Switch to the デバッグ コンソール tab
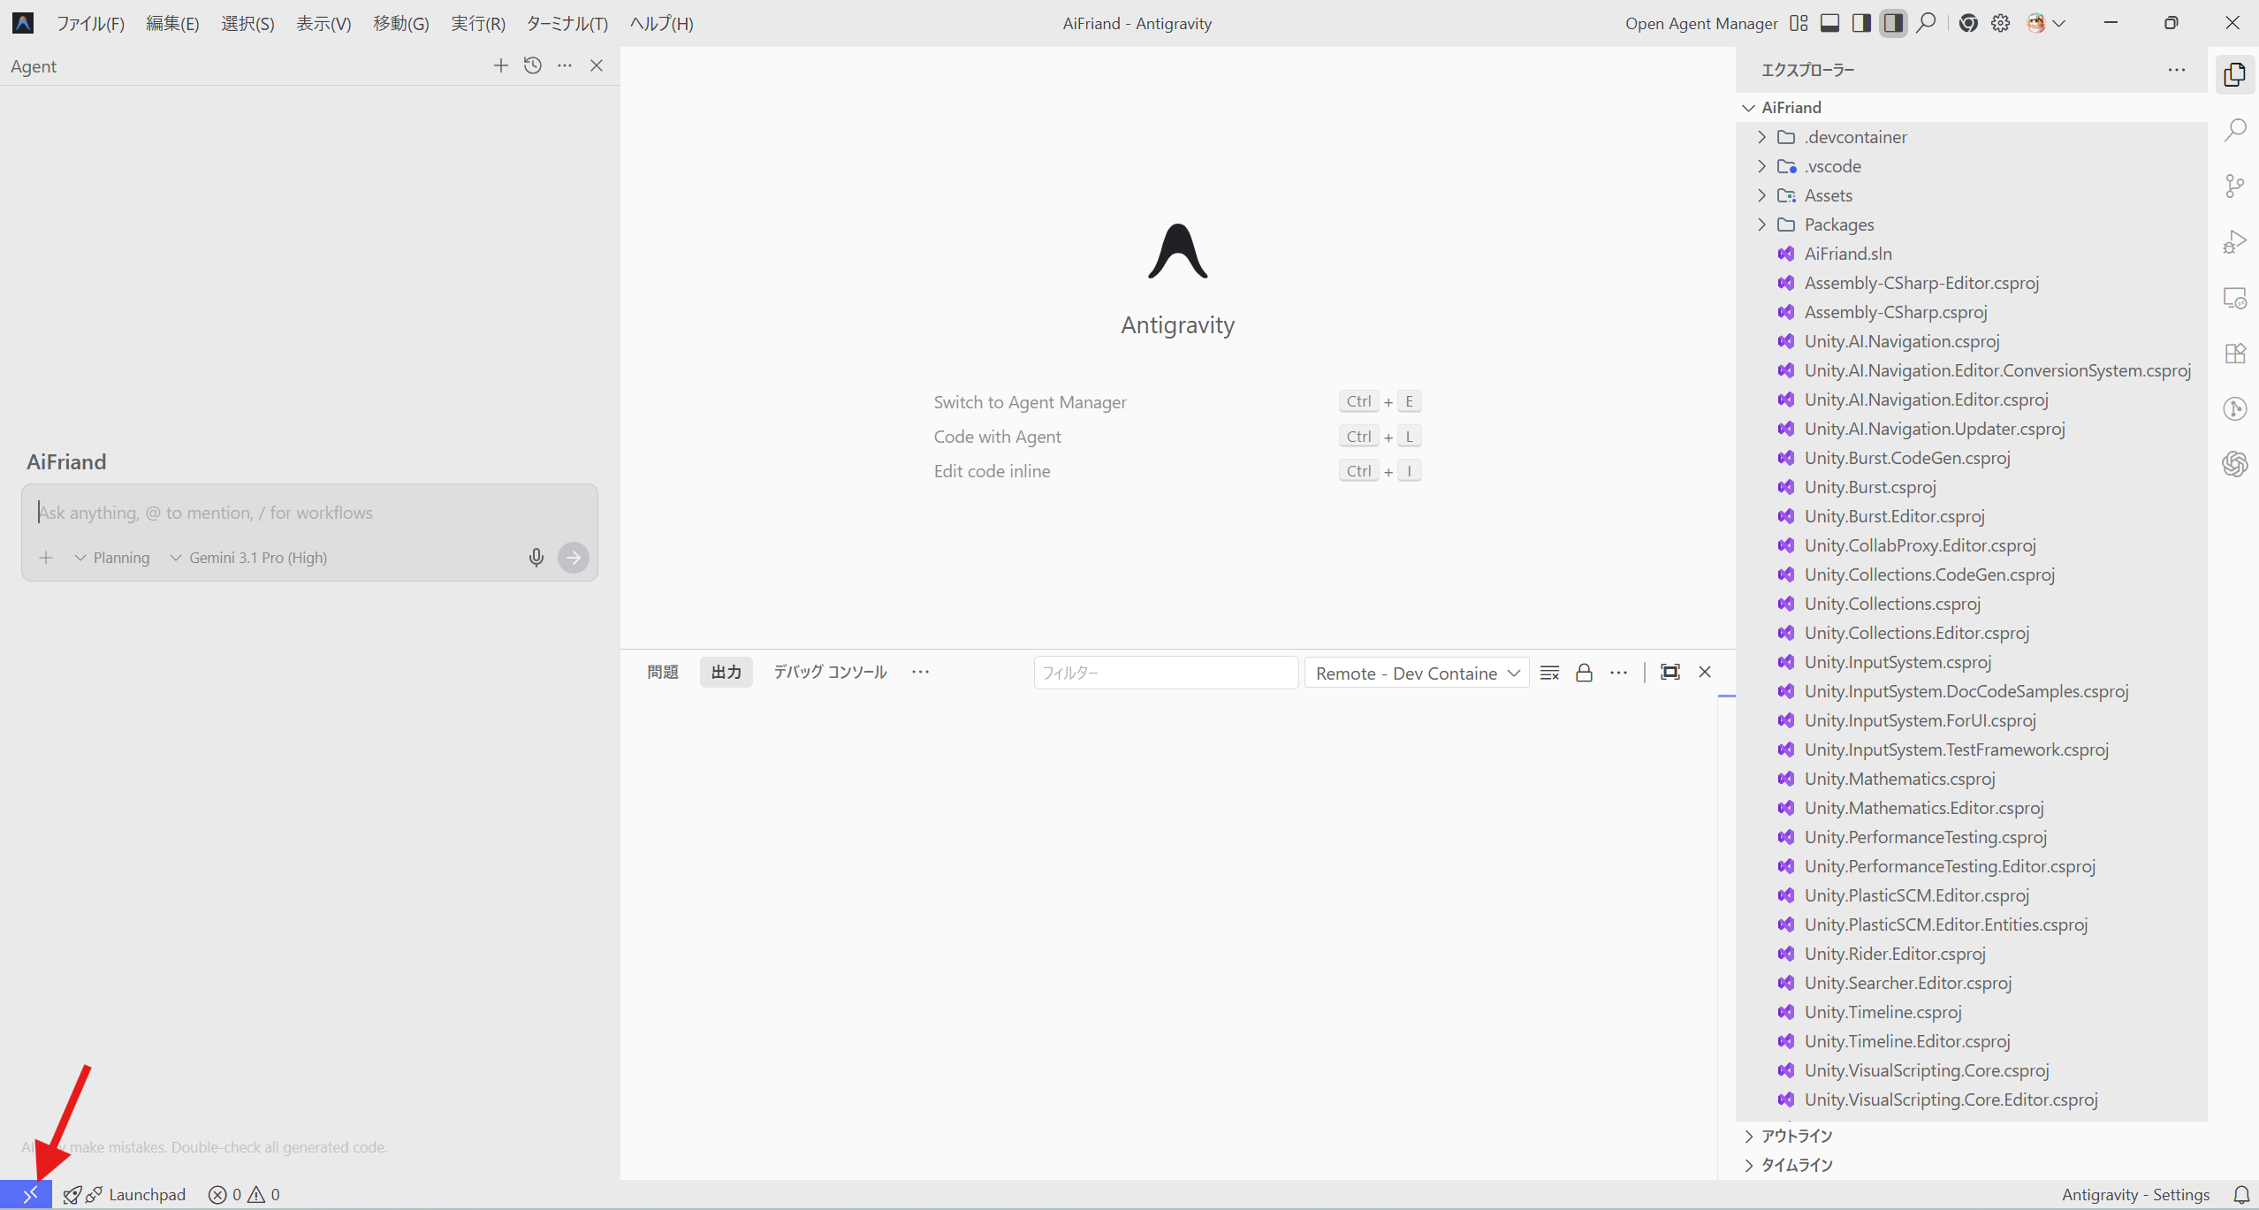The width and height of the screenshot is (2259, 1210). [x=829, y=672]
